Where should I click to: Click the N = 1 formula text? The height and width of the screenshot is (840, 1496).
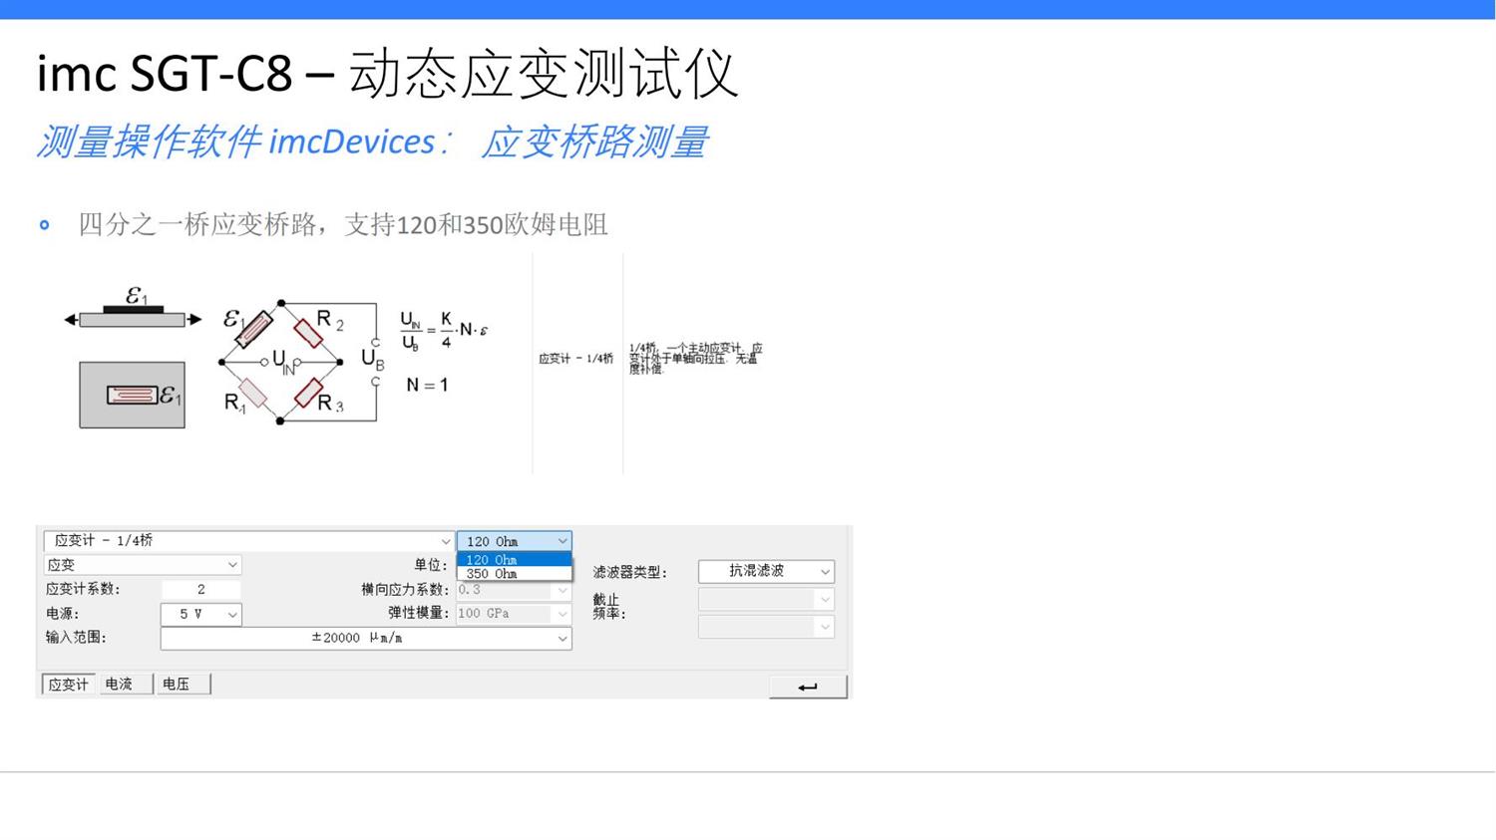[427, 385]
